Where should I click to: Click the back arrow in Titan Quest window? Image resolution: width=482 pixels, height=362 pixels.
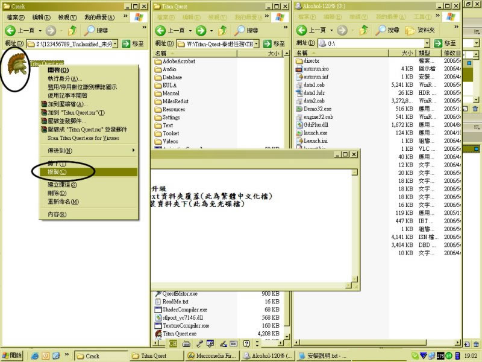click(160, 30)
